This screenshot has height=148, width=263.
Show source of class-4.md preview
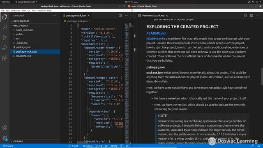245,16
